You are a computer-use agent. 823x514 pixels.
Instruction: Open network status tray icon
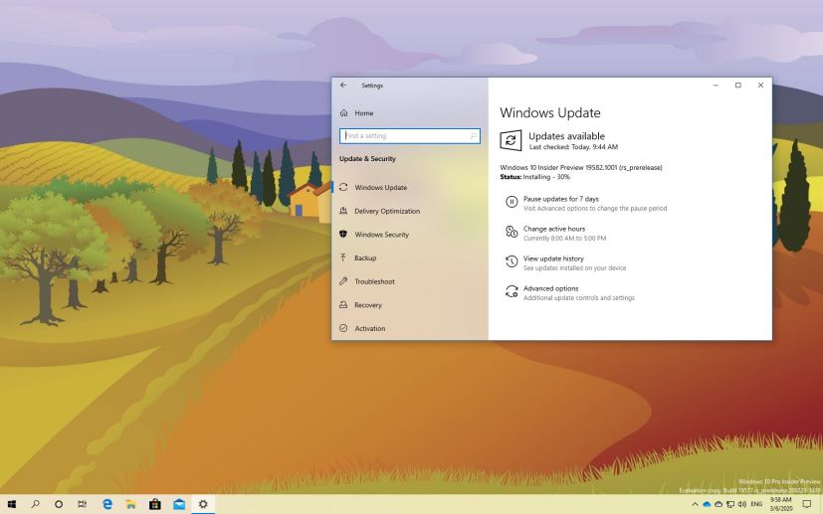(730, 505)
